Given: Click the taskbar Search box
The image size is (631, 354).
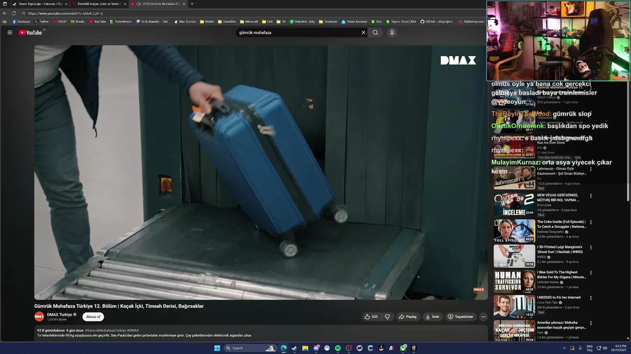Looking at the screenshot, I should 250,348.
